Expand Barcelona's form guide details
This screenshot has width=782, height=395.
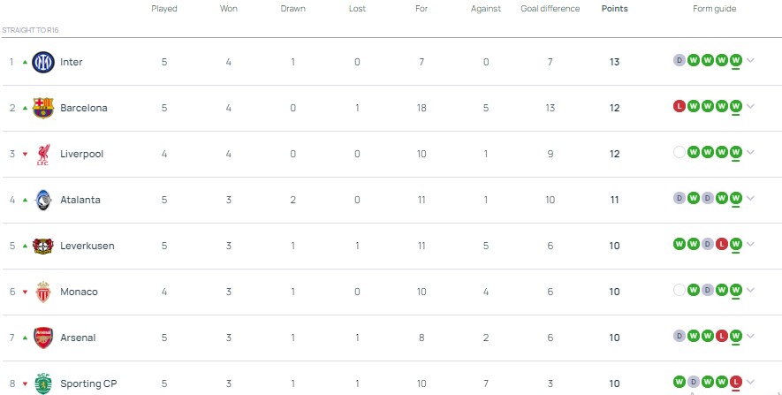[750, 107]
